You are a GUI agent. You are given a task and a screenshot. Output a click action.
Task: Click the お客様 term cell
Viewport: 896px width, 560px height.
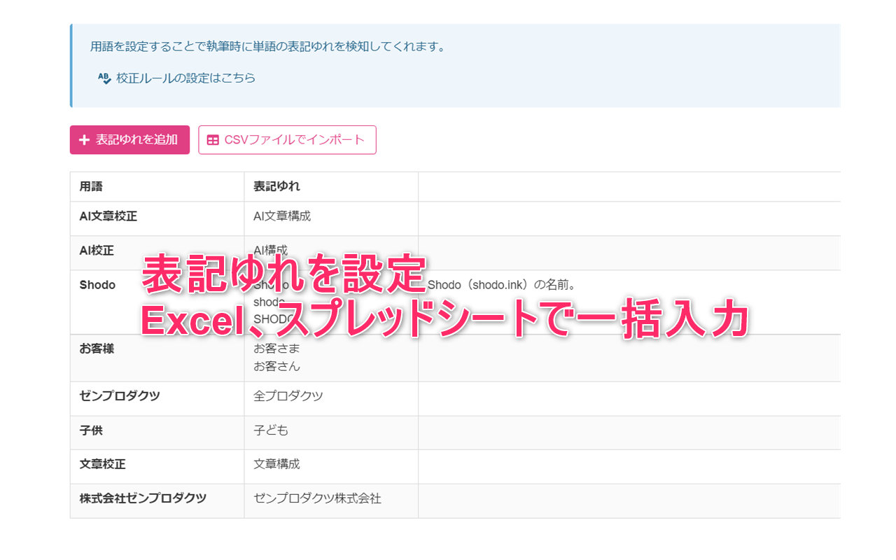pos(157,358)
